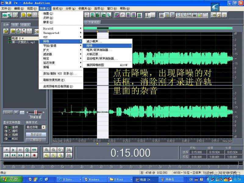Choose 降噪... in the noise reduction submenu
The image size is (244, 183).
point(107,45)
